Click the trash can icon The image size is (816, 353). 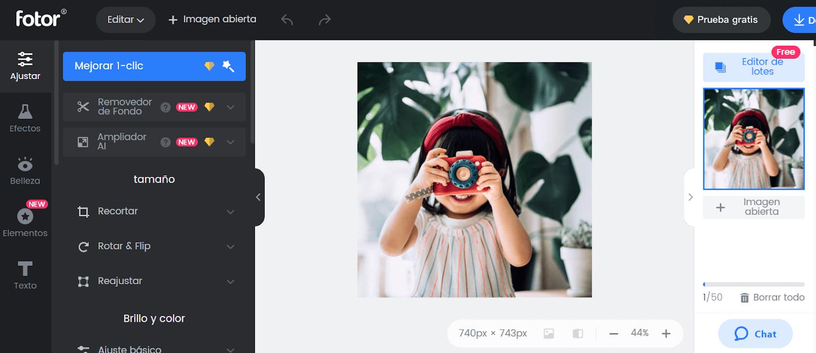745,298
